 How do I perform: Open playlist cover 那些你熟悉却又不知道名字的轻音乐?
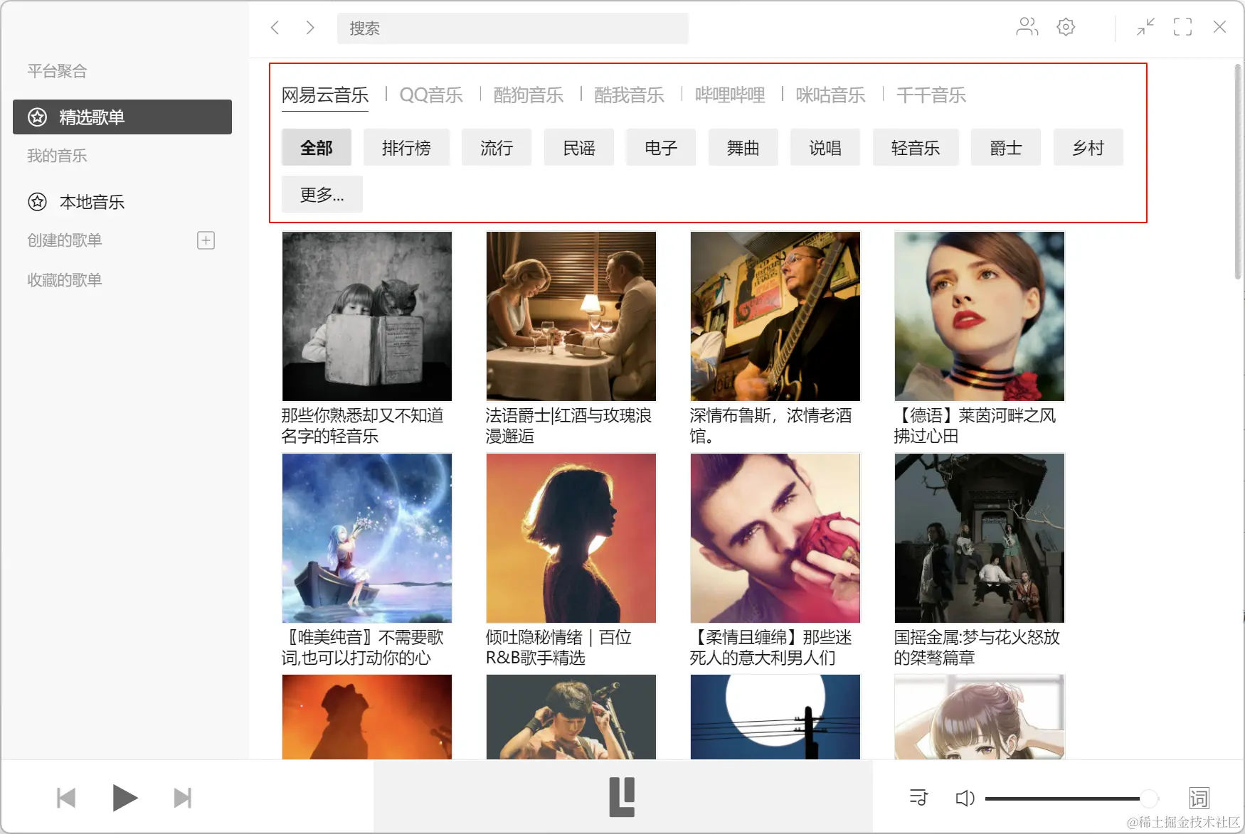(x=367, y=316)
